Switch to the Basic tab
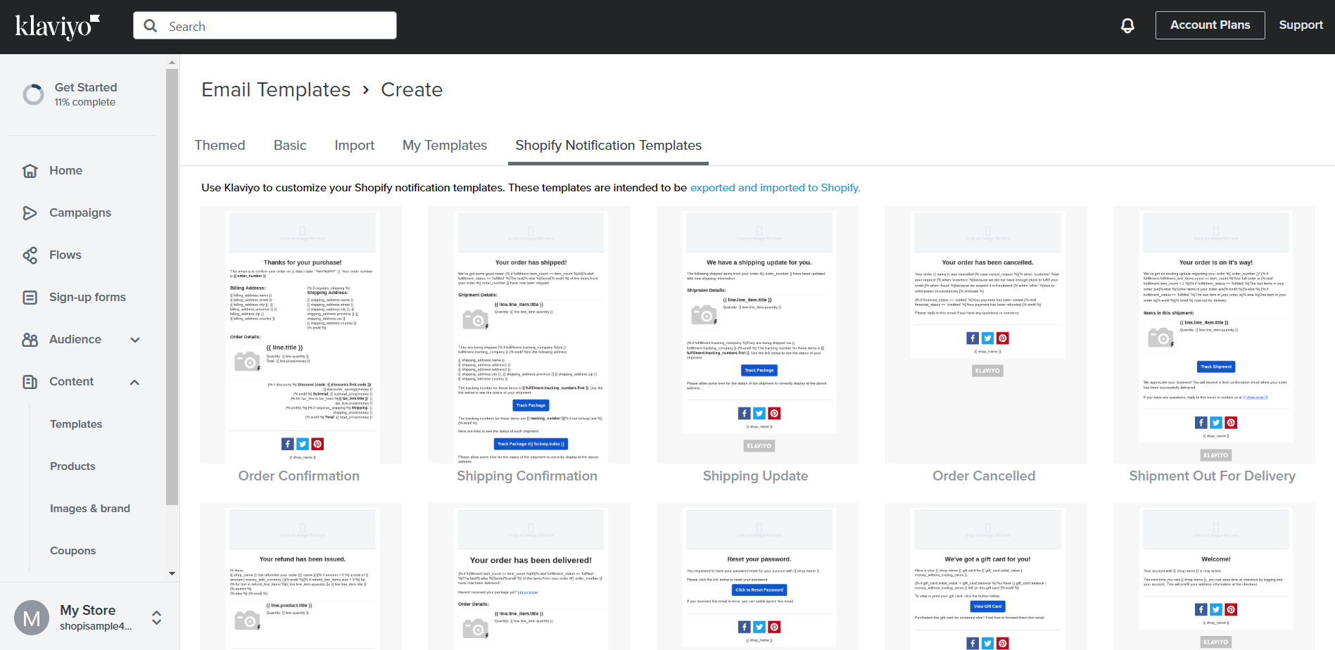 click(290, 146)
